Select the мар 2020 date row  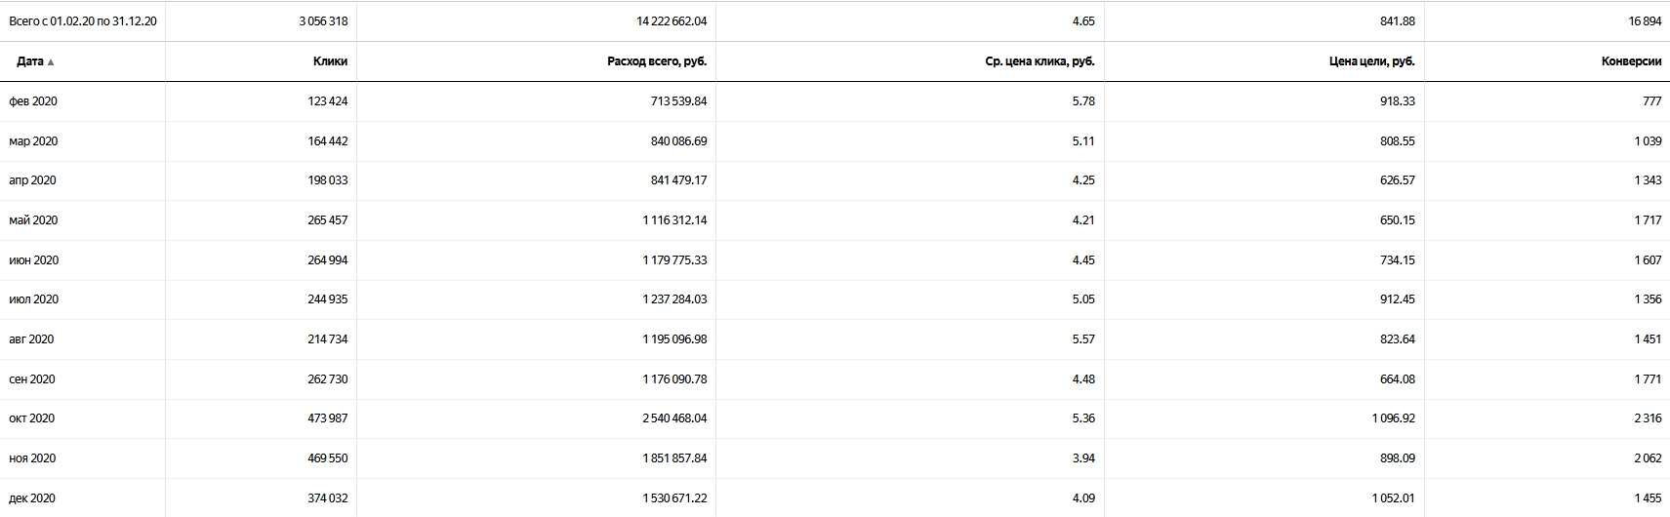[33, 141]
